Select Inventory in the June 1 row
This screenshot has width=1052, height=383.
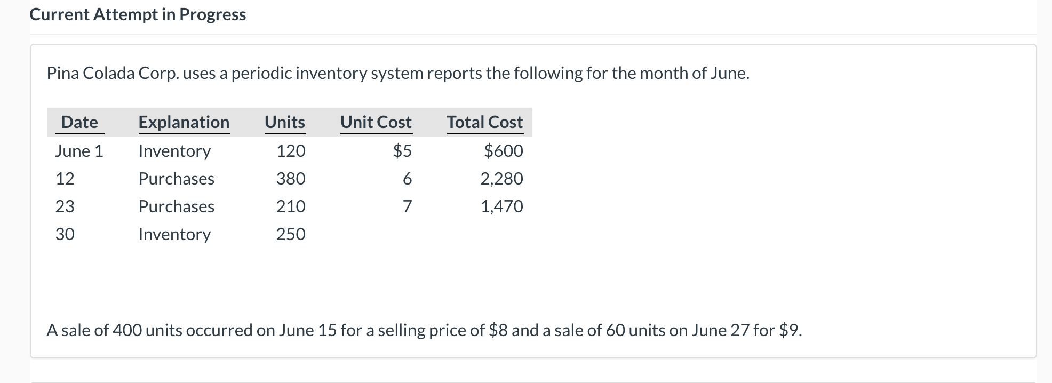pyautogui.click(x=174, y=151)
